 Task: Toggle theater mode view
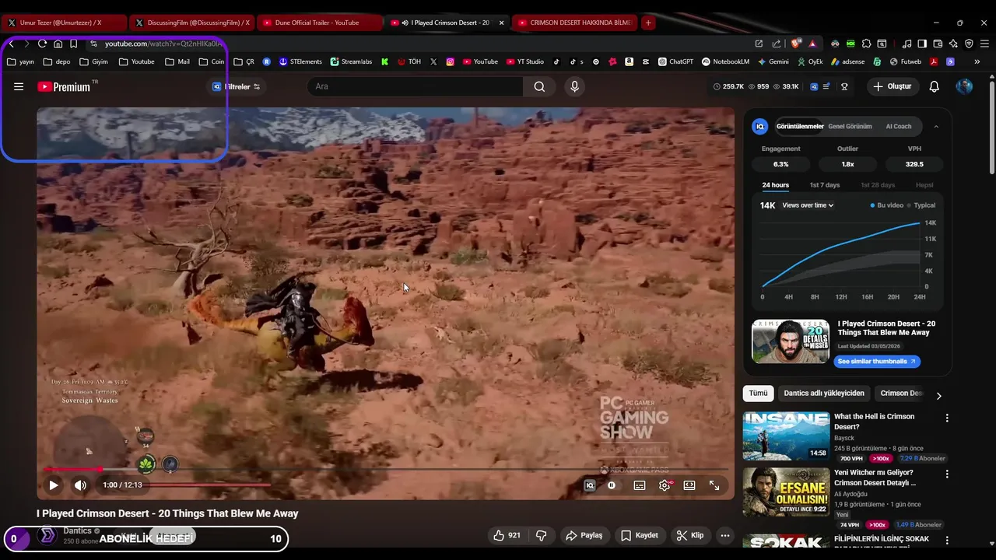click(689, 485)
